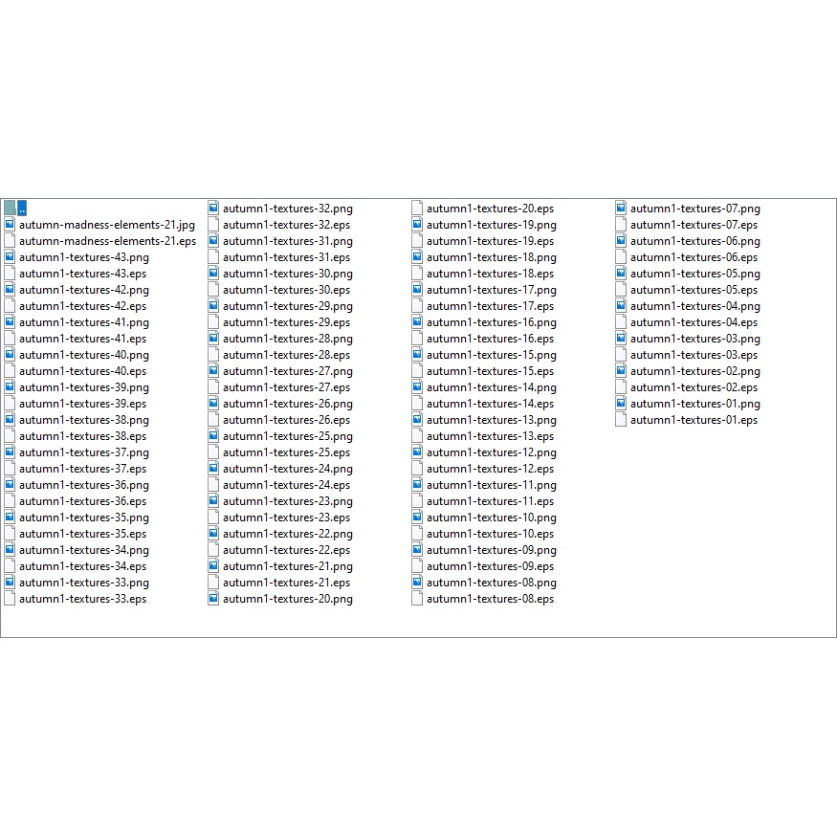Image resolution: width=837 pixels, height=837 pixels.
Task: Select file name autumn1-textures-22.png
Action: click(288, 534)
